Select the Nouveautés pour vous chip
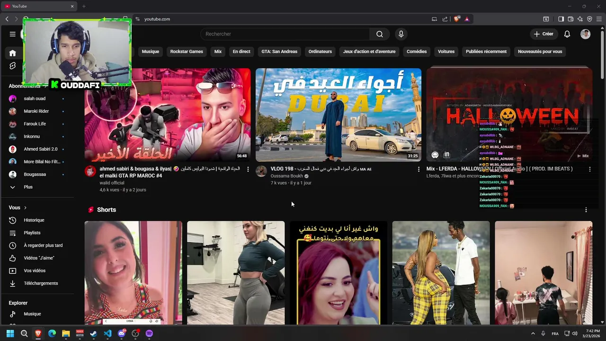The width and height of the screenshot is (606, 341). tap(540, 52)
